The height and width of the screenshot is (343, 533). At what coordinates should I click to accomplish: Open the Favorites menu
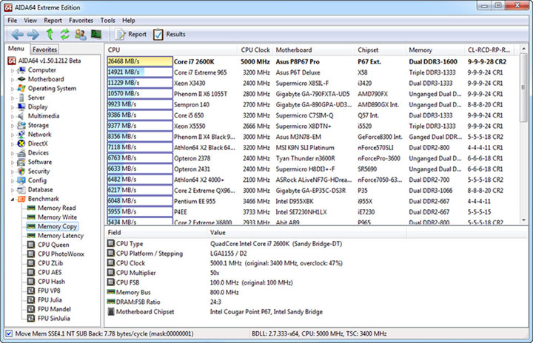coord(81,21)
